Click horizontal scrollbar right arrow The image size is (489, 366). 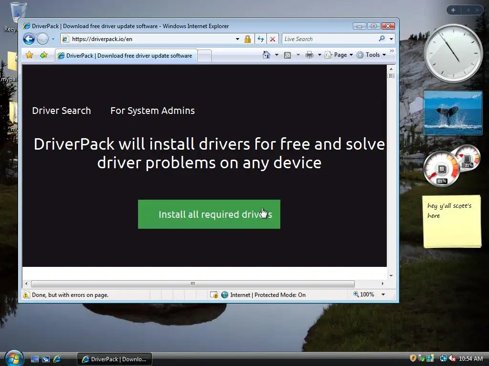pos(383,284)
